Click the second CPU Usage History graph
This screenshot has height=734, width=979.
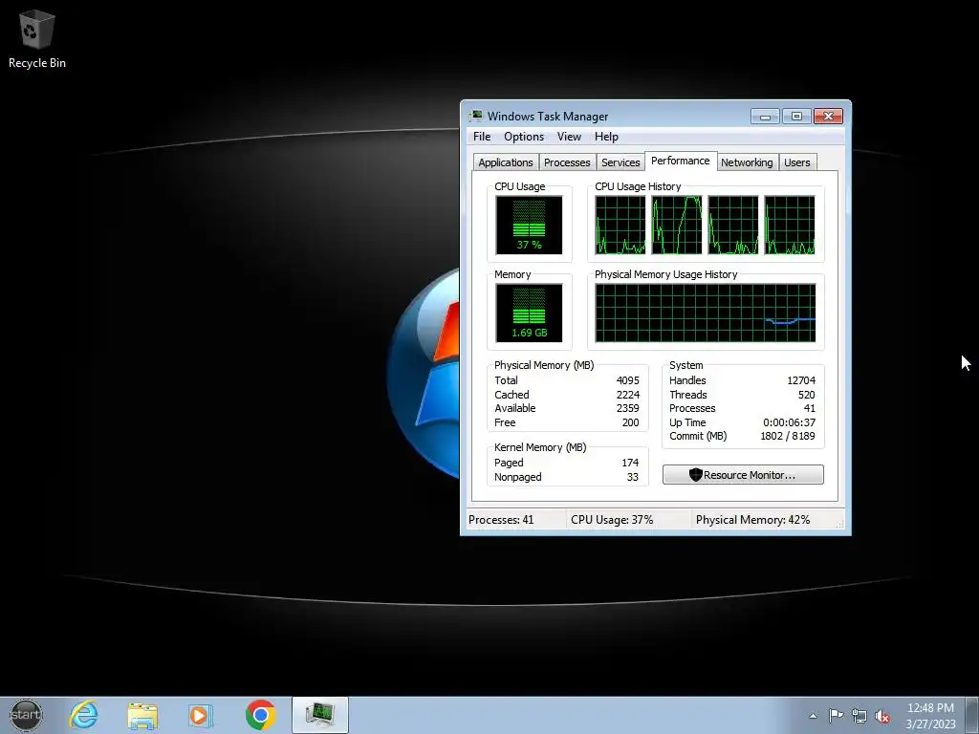coord(677,226)
